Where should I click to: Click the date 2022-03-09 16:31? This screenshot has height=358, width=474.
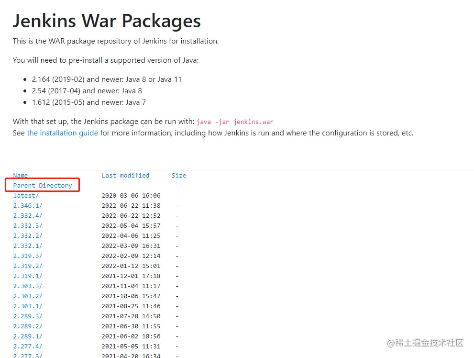click(x=131, y=246)
